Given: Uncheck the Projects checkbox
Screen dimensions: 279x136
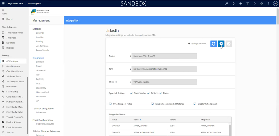Looking at the screenshot, I should pyautogui.click(x=148, y=93).
